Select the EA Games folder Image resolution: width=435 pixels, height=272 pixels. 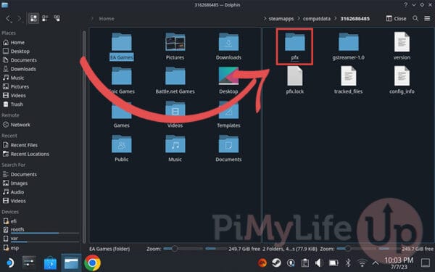[x=122, y=46]
